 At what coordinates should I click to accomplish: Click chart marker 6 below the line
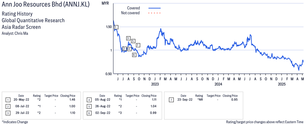134,55
